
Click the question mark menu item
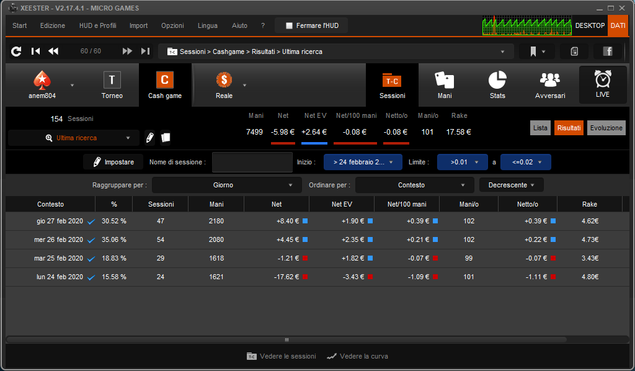263,25
